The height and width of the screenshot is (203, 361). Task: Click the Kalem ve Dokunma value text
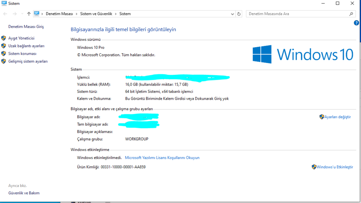tap(177, 98)
